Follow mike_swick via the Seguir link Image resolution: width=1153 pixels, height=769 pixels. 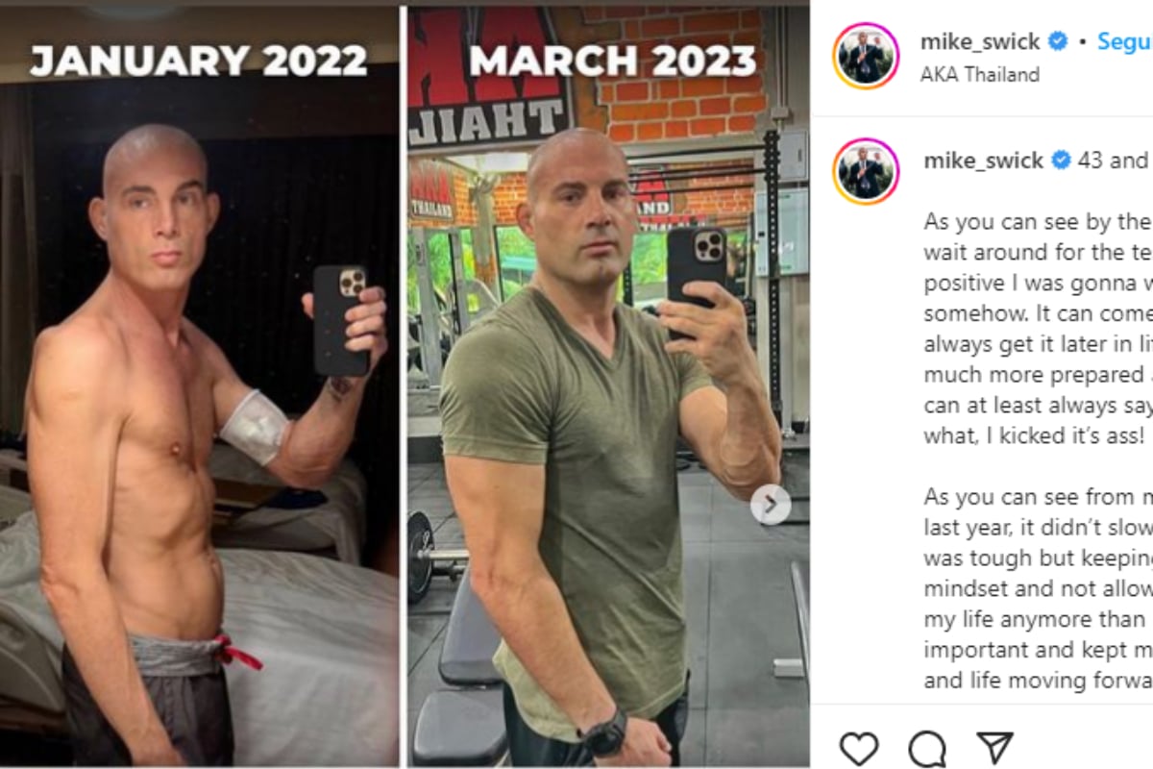[x=1125, y=42]
